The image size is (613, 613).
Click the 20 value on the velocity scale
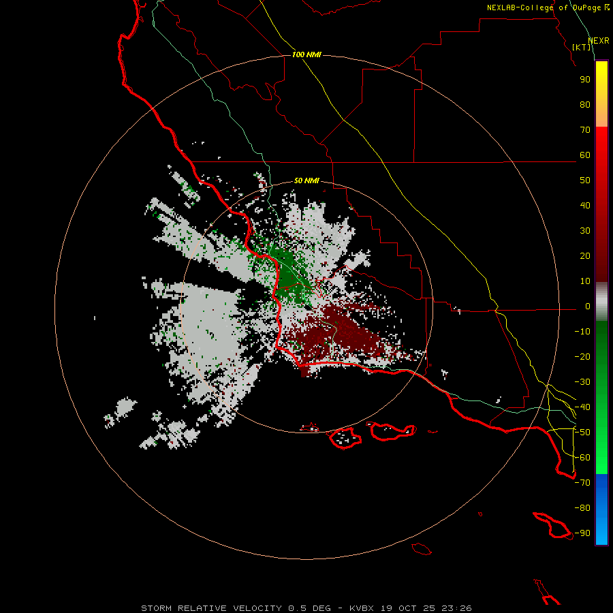click(x=585, y=255)
